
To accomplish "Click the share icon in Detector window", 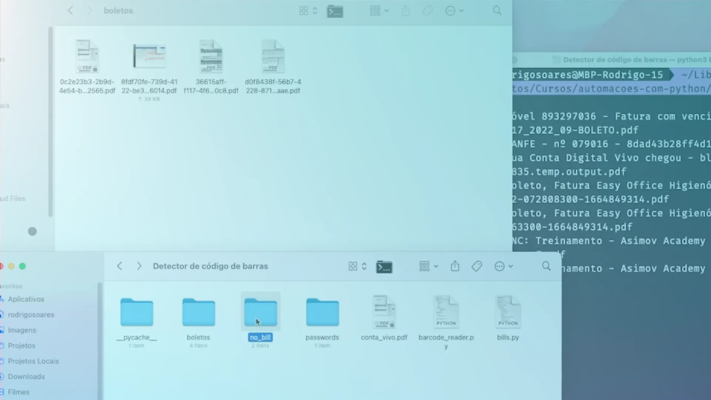I will (455, 266).
